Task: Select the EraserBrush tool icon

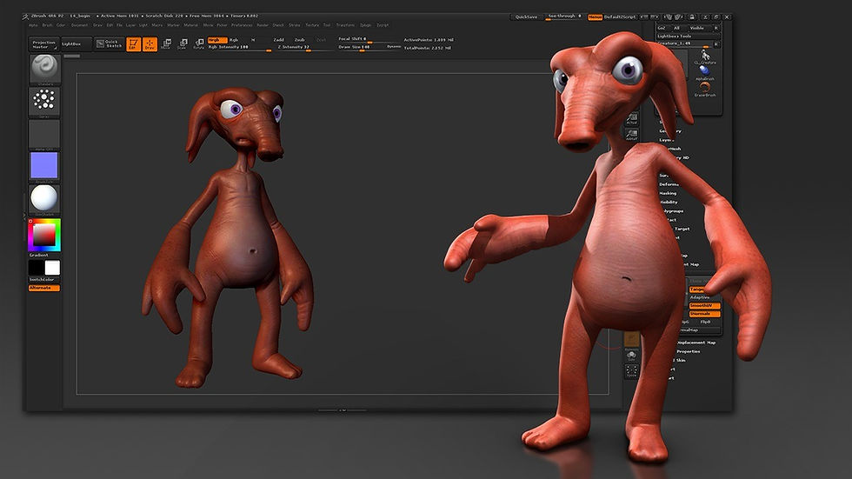Action: click(x=705, y=89)
